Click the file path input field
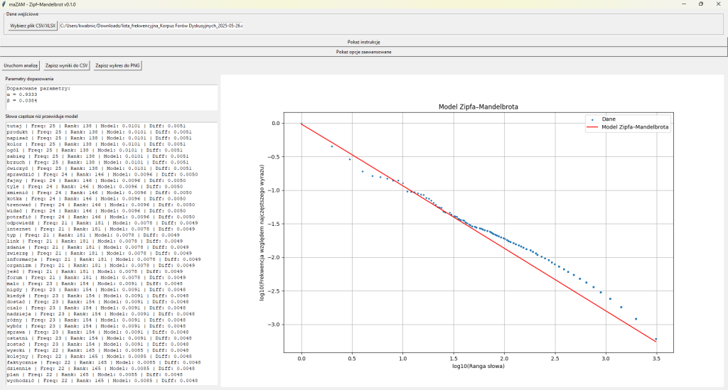This screenshot has width=728, height=390. pos(151,26)
